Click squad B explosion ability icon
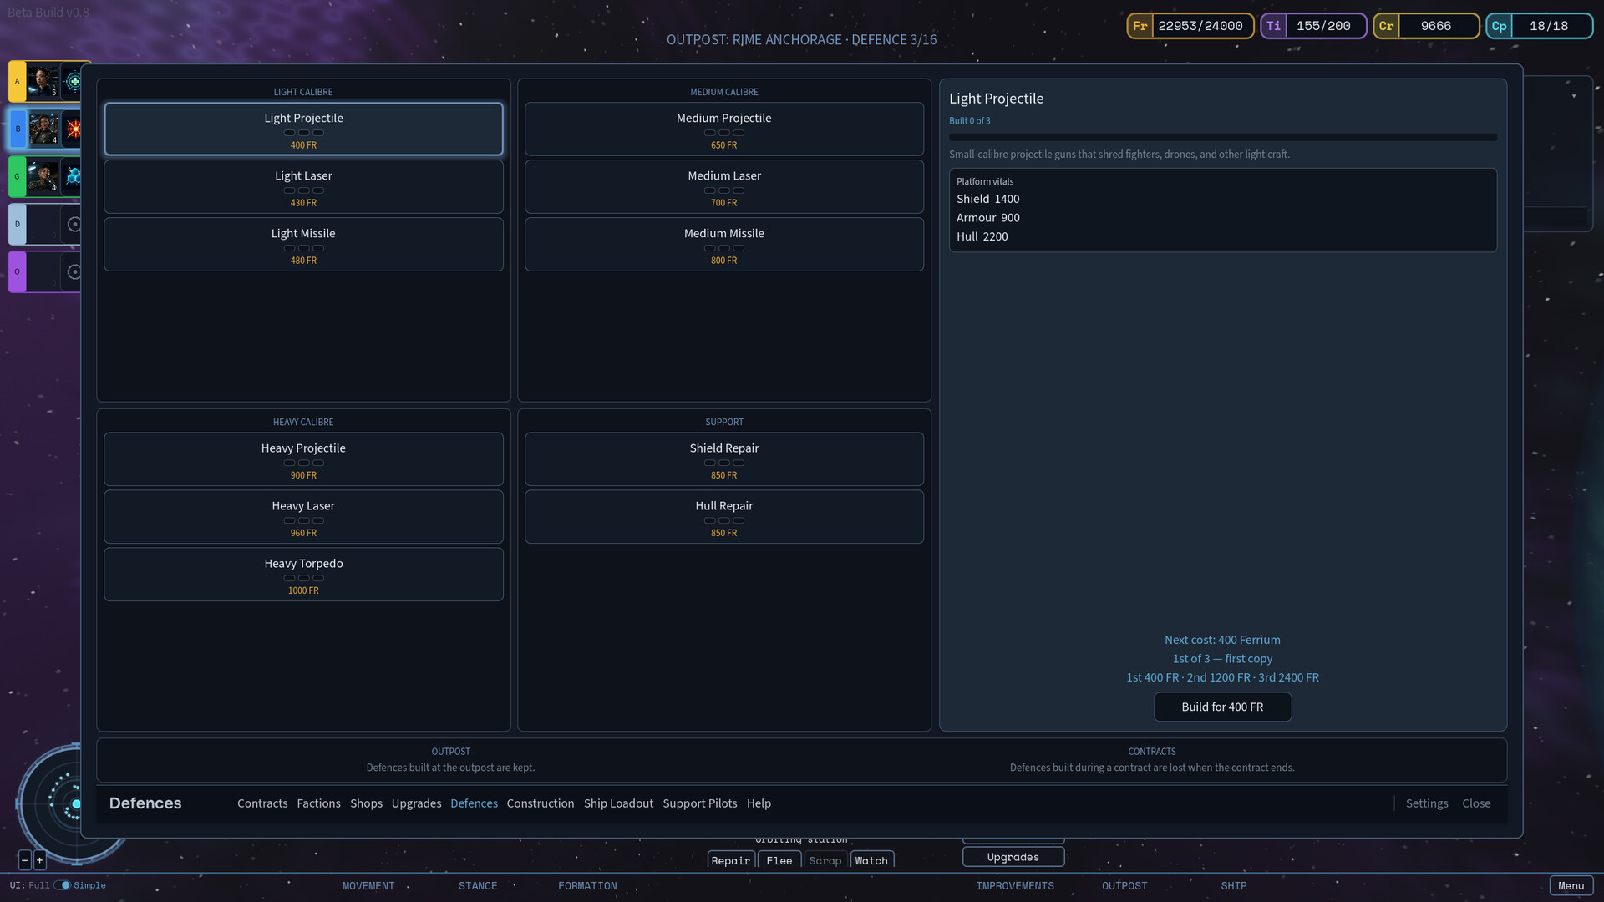 [x=74, y=129]
